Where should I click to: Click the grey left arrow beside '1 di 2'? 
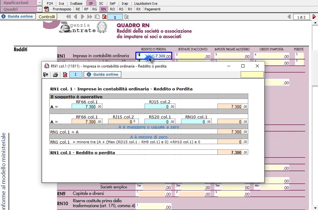tap(289, 17)
